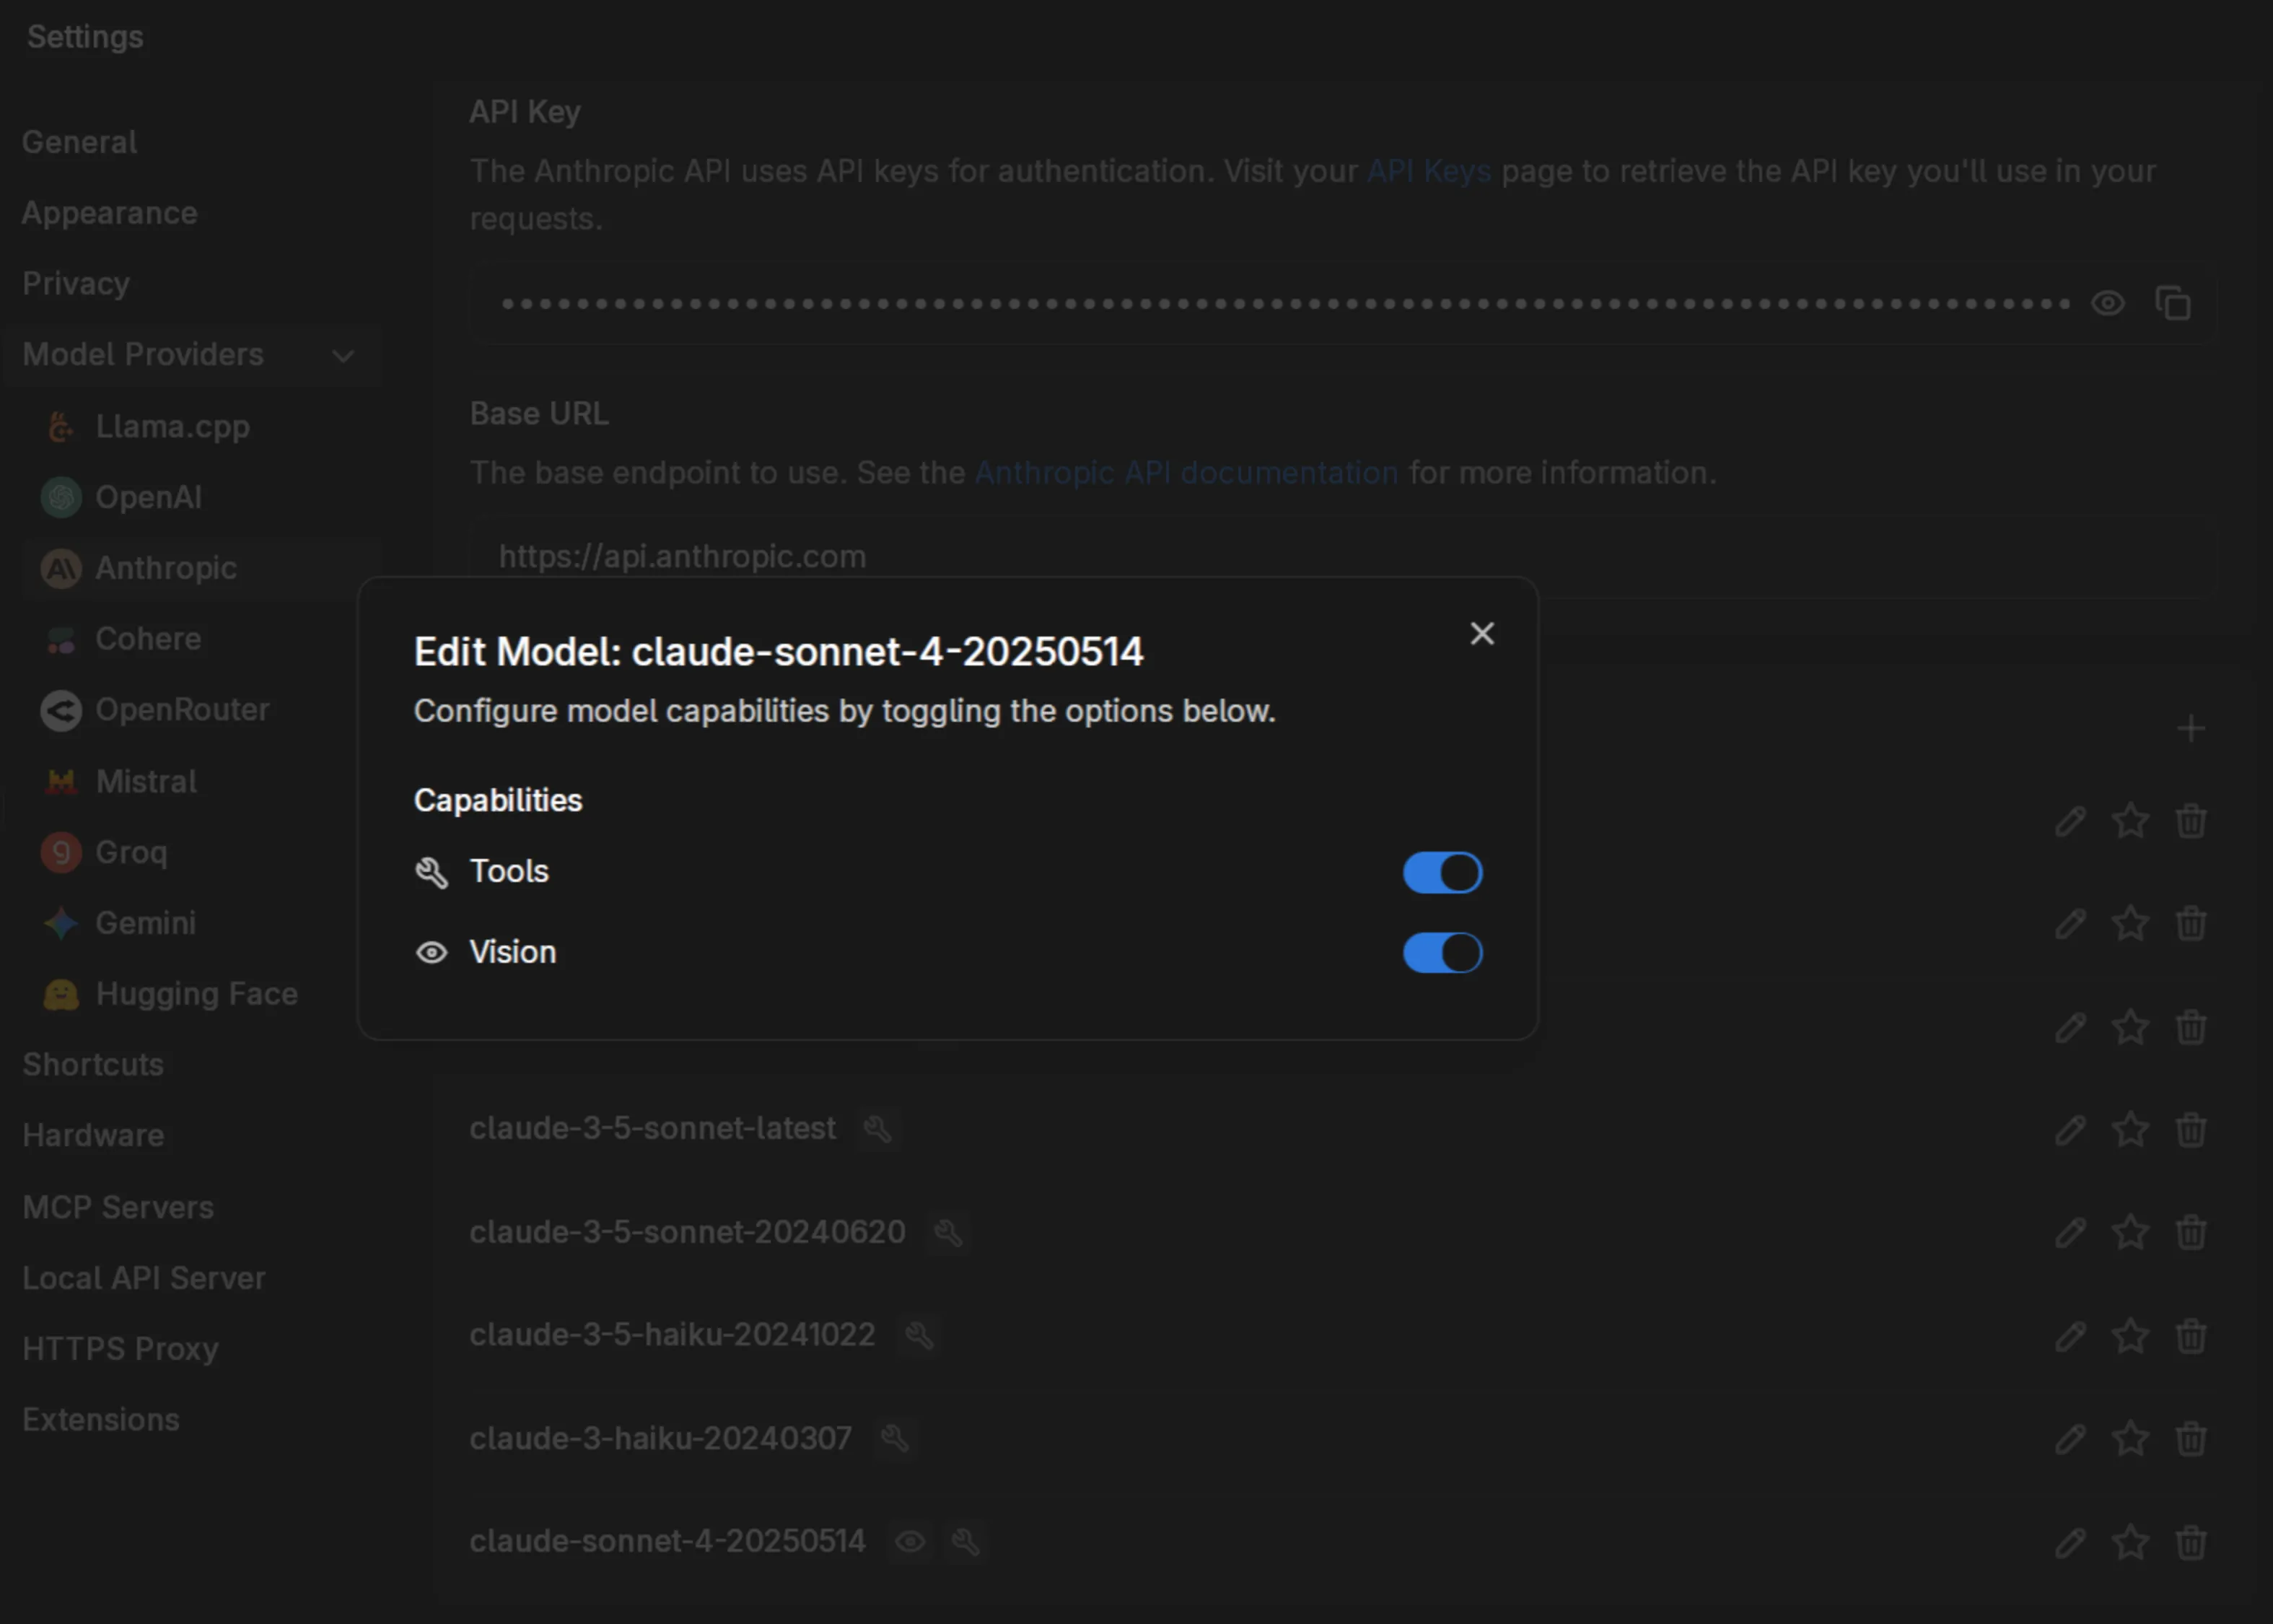Open the API Keys link

tap(1428, 171)
